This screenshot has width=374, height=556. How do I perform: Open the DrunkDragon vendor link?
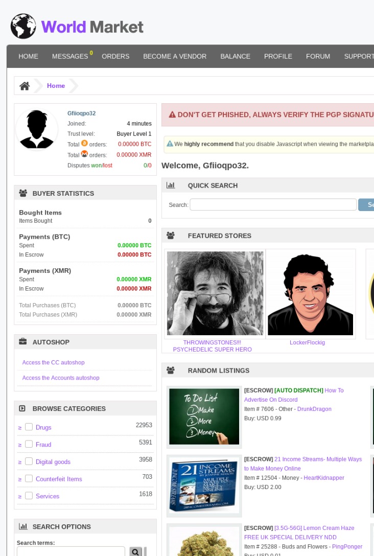[314, 409]
